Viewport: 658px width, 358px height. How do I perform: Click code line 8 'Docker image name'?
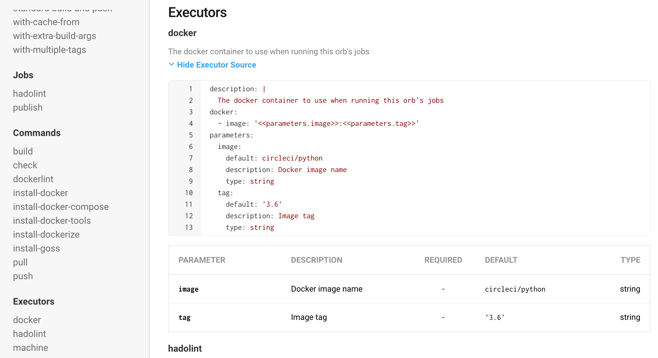click(x=312, y=169)
